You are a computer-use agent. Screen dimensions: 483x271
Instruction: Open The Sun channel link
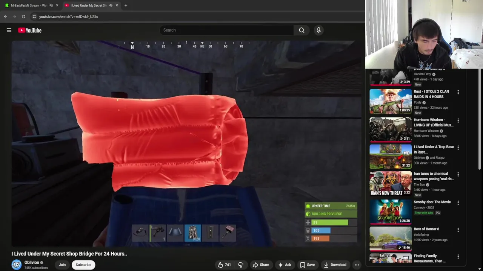click(x=420, y=184)
